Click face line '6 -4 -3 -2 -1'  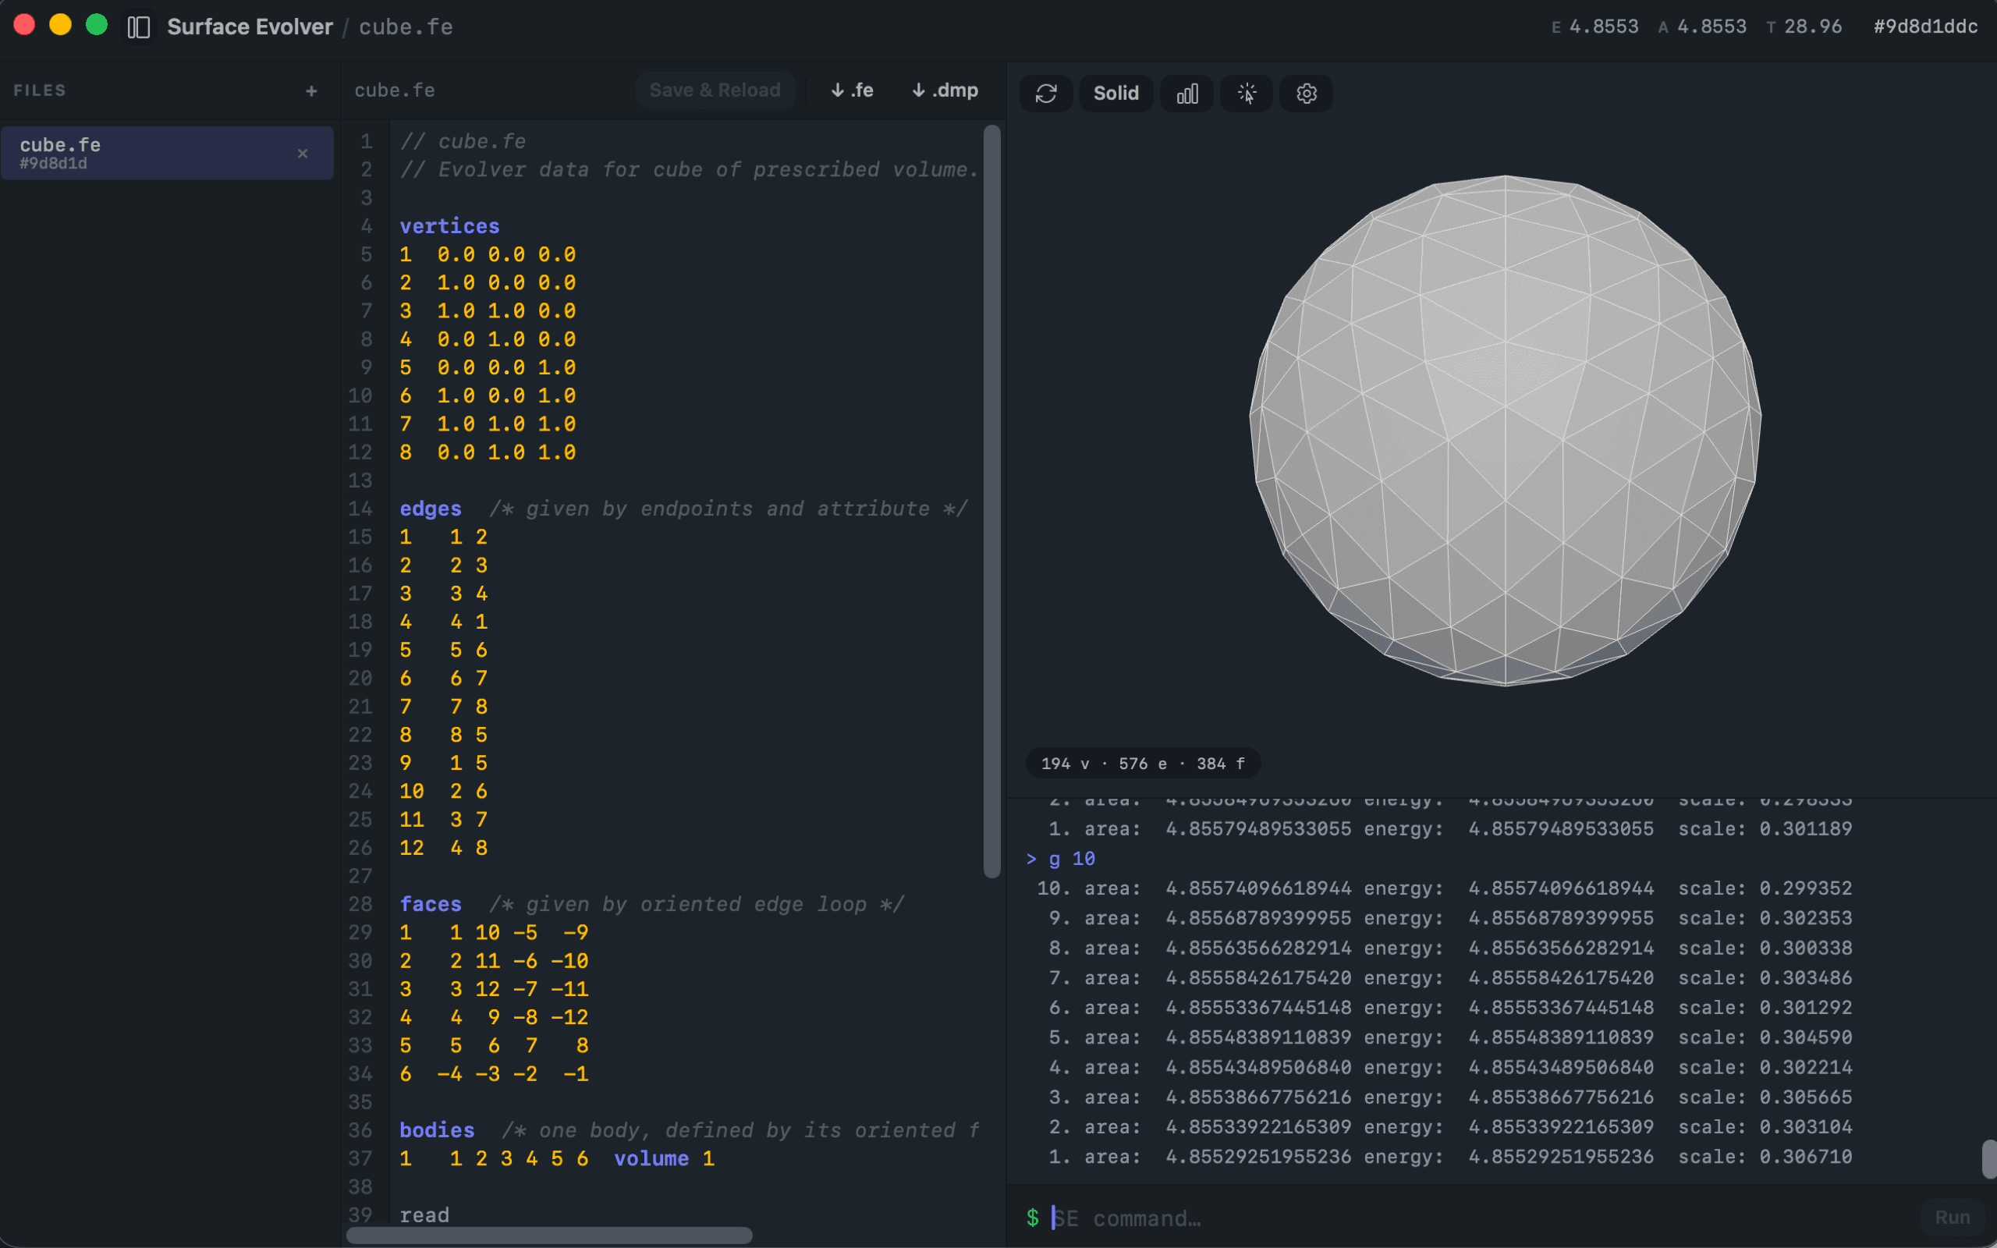coord(495,1074)
